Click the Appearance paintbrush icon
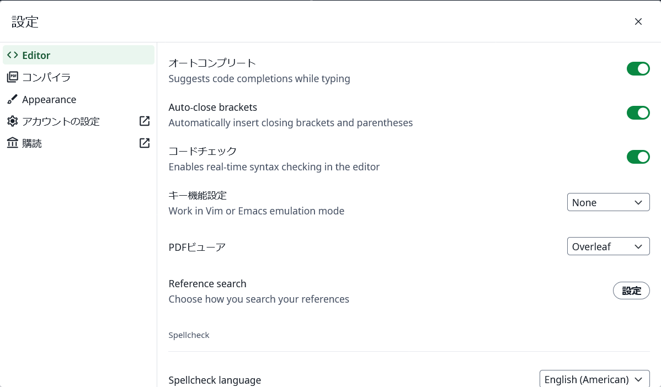 pos(12,99)
